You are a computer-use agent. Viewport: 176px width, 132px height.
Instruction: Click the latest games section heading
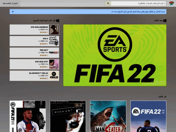click(162, 97)
